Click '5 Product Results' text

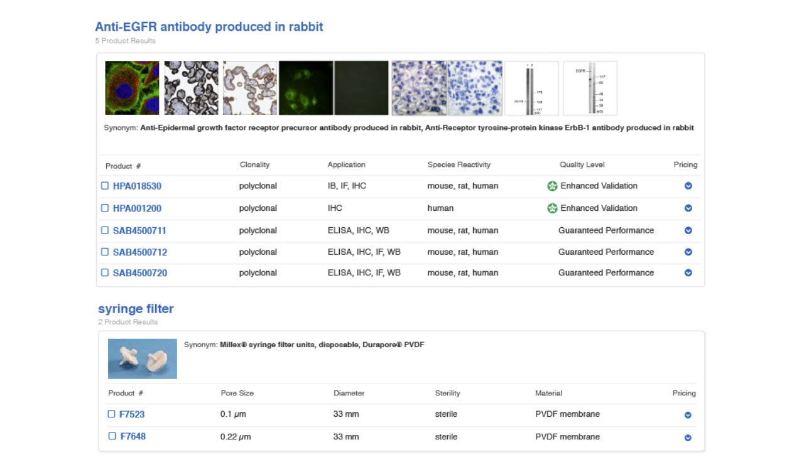click(126, 41)
